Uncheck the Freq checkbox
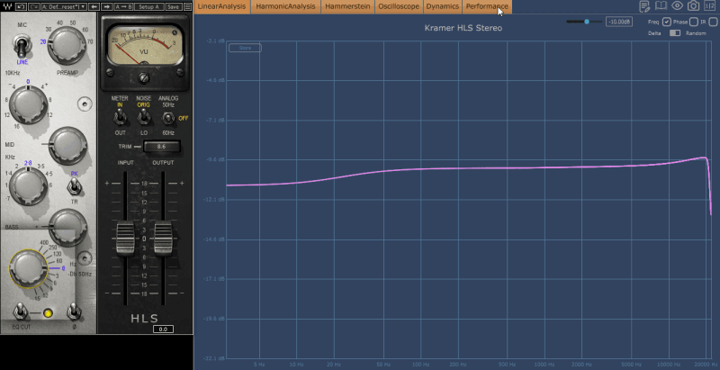This screenshot has width=720, height=370. point(666,22)
